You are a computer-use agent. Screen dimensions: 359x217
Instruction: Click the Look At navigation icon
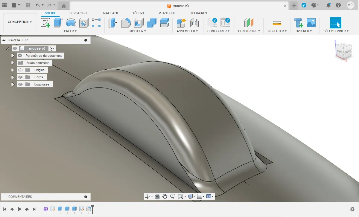(157, 196)
